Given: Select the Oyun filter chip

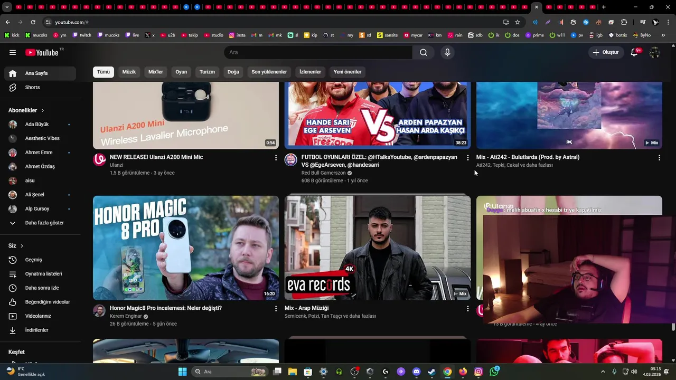Looking at the screenshot, I should pos(181,72).
